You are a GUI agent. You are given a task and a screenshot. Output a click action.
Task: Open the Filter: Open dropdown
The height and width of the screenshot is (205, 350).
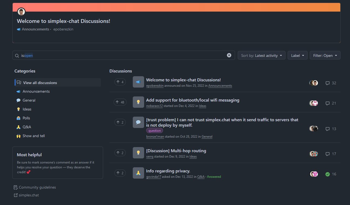click(x=325, y=55)
